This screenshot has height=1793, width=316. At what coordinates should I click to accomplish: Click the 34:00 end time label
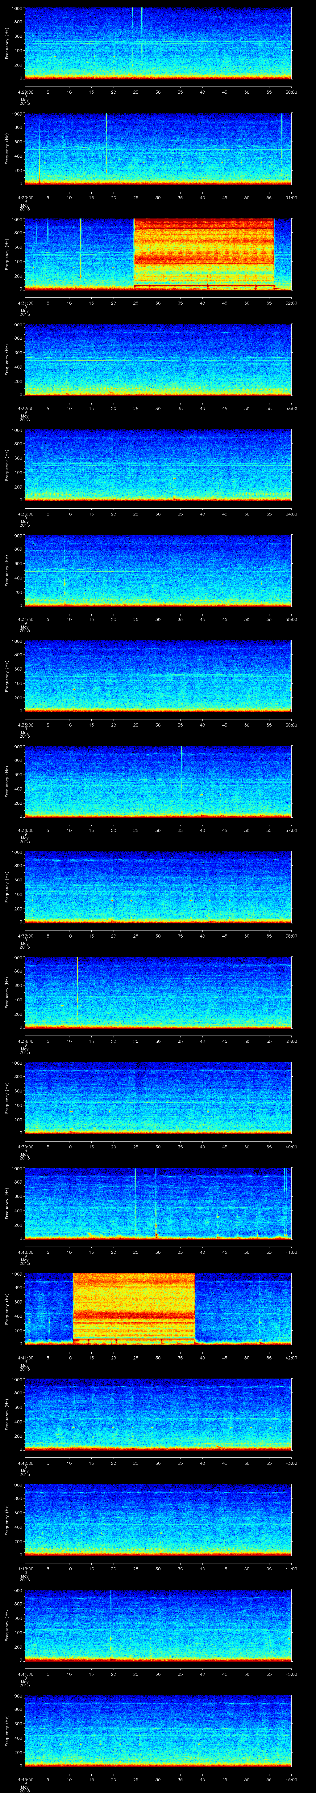pyautogui.click(x=292, y=514)
